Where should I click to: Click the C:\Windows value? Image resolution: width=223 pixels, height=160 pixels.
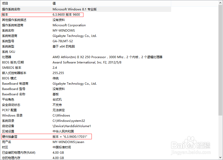pos(61,116)
